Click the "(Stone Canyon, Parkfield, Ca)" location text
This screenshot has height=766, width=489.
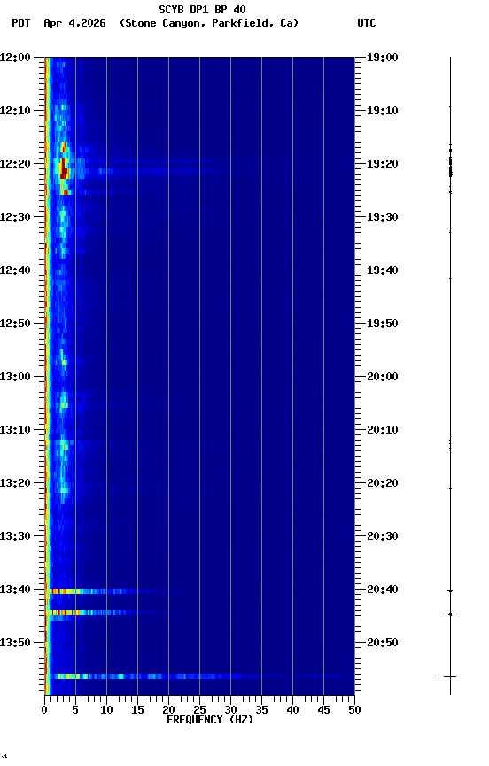(x=209, y=23)
